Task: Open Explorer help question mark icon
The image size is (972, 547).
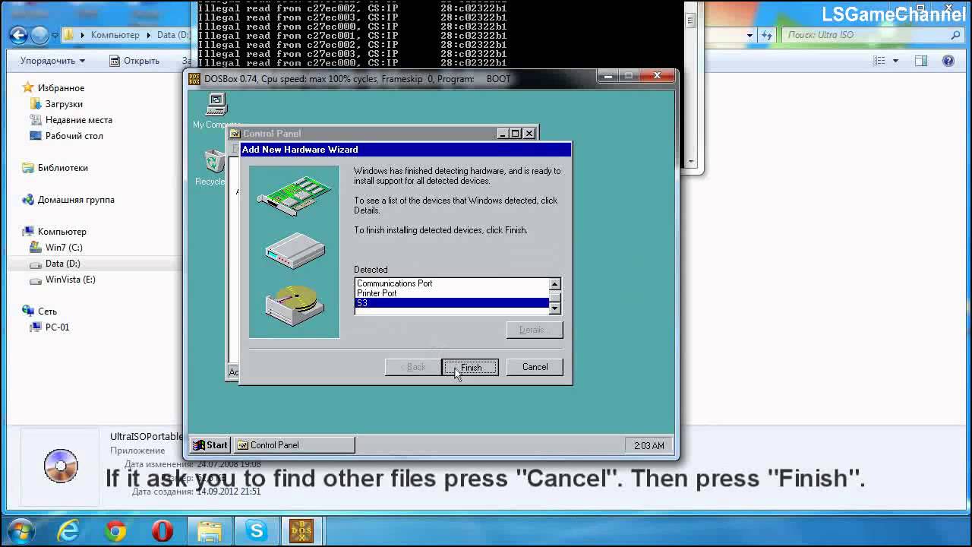Action: [x=948, y=61]
